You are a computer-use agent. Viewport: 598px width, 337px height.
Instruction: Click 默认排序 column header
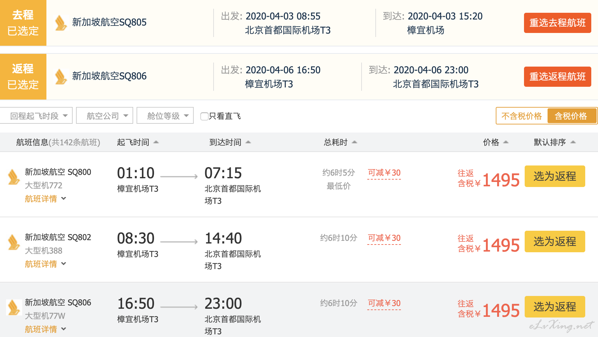550,142
